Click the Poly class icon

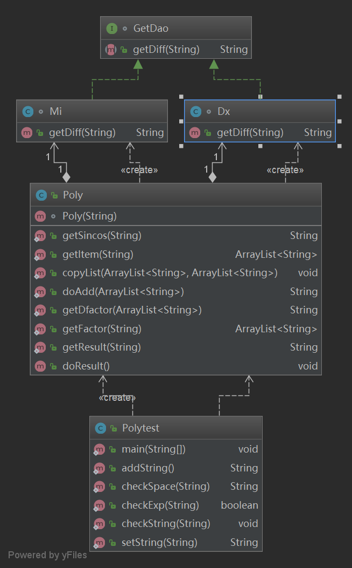pos(41,195)
